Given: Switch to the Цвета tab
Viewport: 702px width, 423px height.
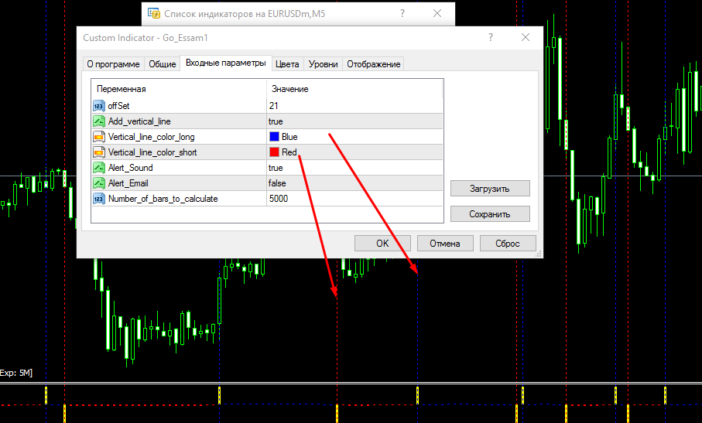Looking at the screenshot, I should point(287,64).
